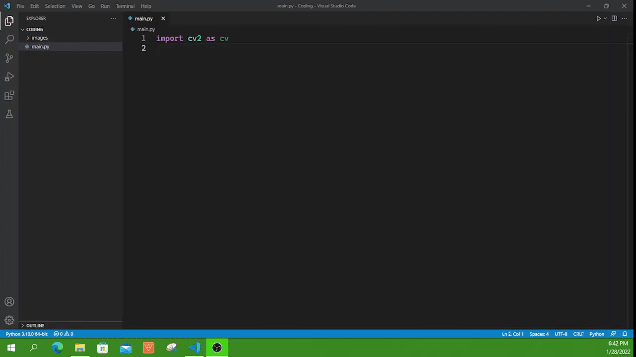
Task: Open OBS Studio from the taskbar
Action: [x=217, y=348]
